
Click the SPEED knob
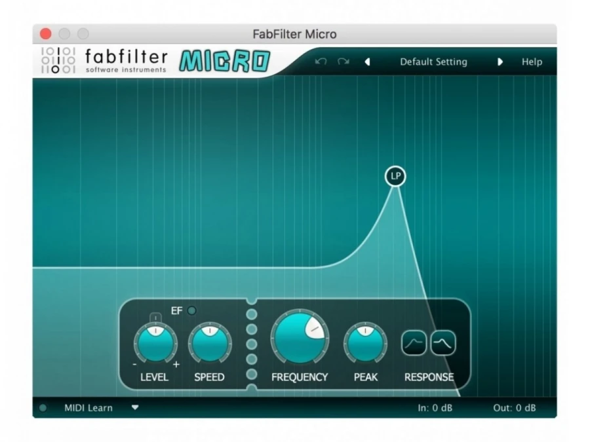click(x=210, y=342)
